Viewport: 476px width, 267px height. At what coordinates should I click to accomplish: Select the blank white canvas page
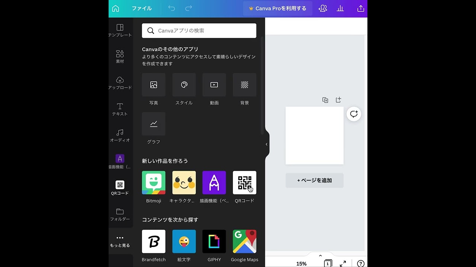315,135
